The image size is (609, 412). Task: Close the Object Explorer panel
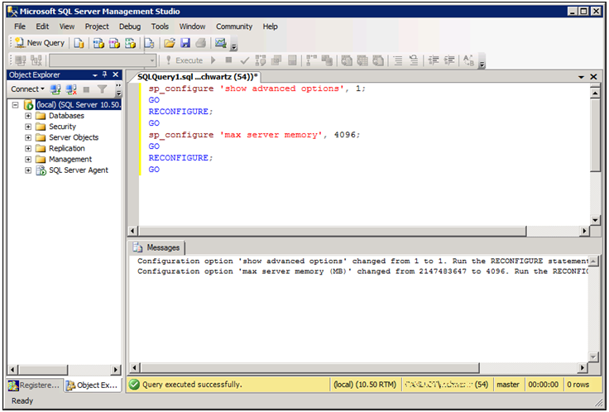[x=115, y=74]
